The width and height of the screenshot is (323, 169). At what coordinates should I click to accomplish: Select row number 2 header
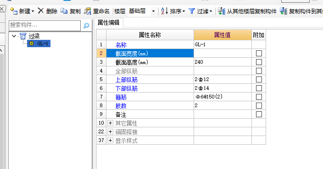[x=101, y=54]
